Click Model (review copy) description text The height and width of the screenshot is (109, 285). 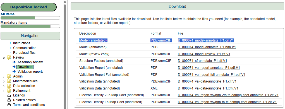tap(94, 54)
